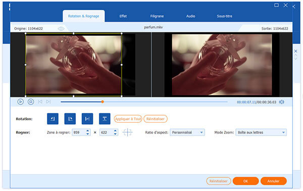Stop the video playback
Screen dimensions: 303x191
[x=31, y=102]
